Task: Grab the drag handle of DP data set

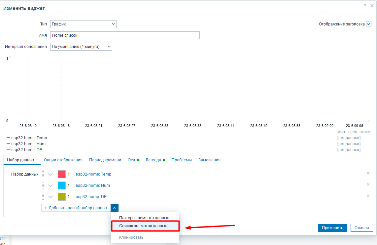Action: [43, 197]
